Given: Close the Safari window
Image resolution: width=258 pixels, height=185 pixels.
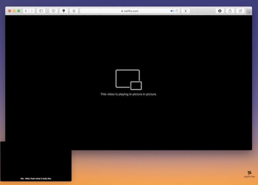Looking at the screenshot, I should click(10, 11).
